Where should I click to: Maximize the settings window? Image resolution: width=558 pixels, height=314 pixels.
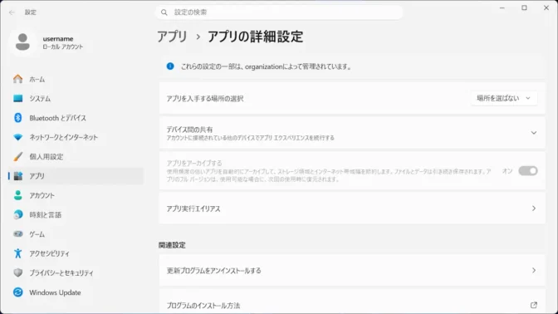tap(524, 7)
